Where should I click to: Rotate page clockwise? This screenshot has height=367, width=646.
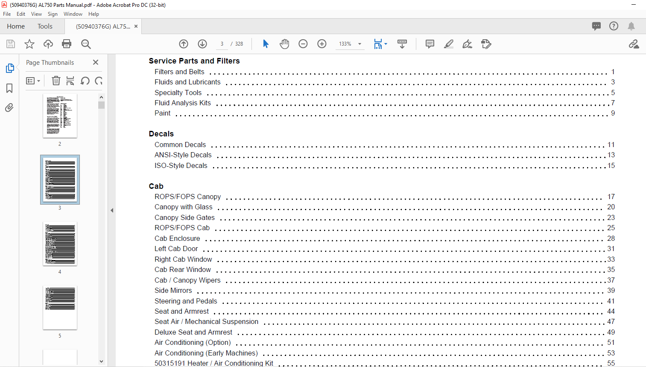99,81
